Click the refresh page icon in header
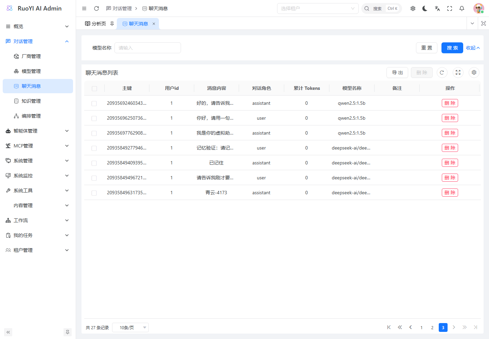This screenshot has width=489, height=339. [96, 8]
